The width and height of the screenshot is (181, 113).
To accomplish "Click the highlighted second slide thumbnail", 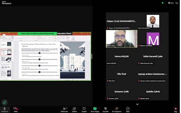I will click(6, 52).
